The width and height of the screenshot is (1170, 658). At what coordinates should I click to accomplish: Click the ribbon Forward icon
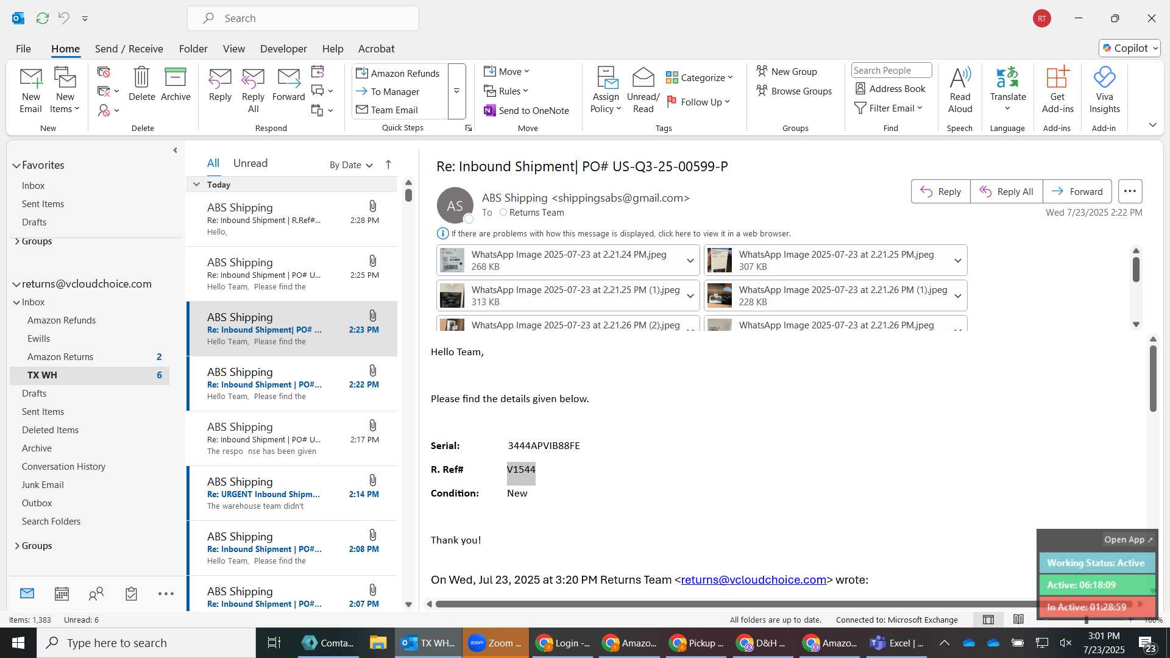pyautogui.click(x=288, y=78)
